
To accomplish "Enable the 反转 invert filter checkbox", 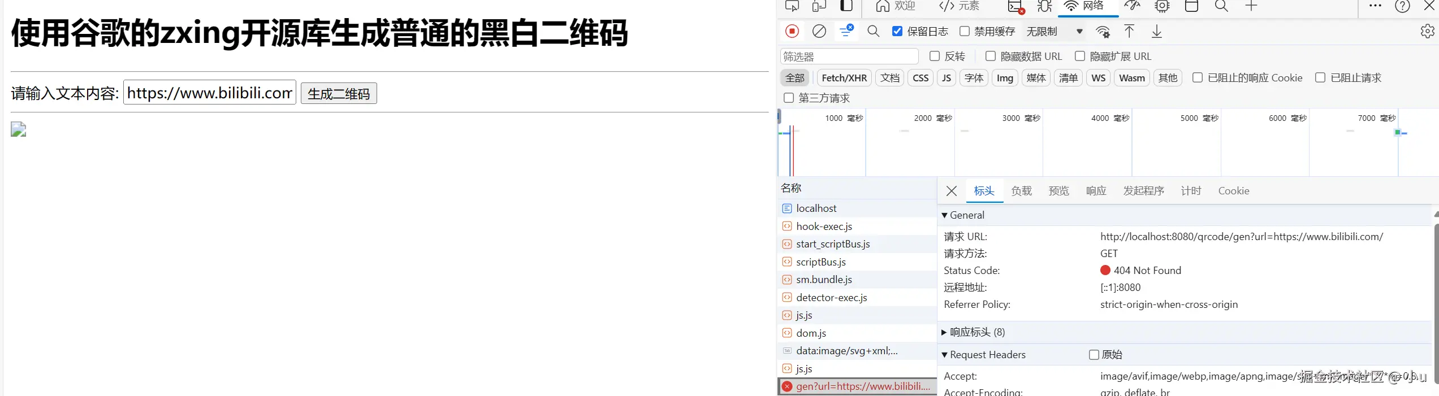I will pyautogui.click(x=935, y=56).
